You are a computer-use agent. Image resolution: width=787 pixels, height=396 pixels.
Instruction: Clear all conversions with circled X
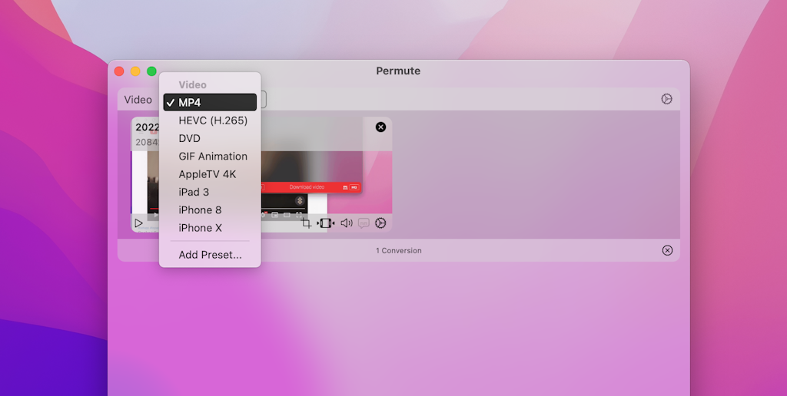[667, 250]
